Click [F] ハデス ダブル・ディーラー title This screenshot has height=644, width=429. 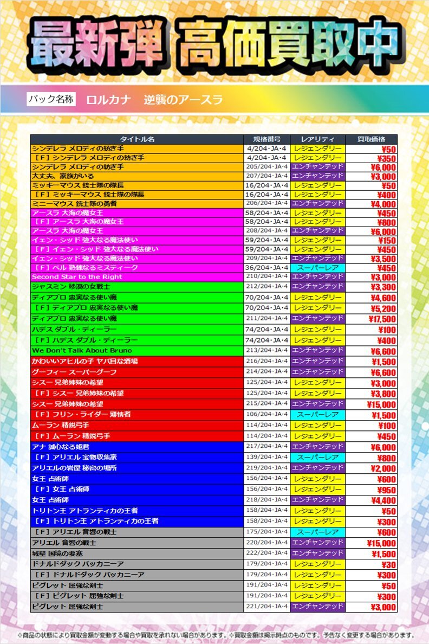pos(137,340)
